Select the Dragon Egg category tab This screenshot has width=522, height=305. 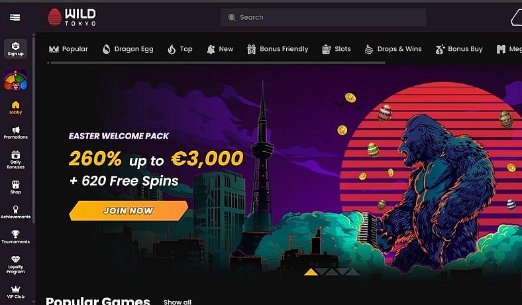click(128, 49)
